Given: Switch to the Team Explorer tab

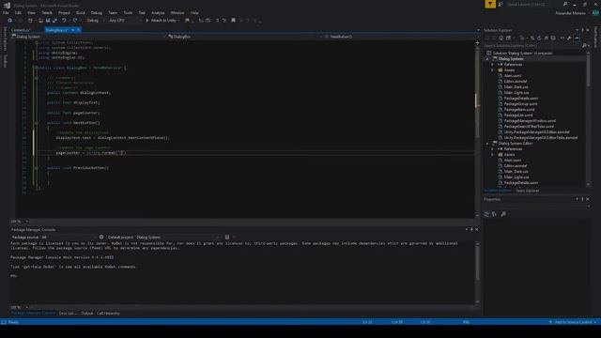Looking at the screenshot, I should point(528,191).
